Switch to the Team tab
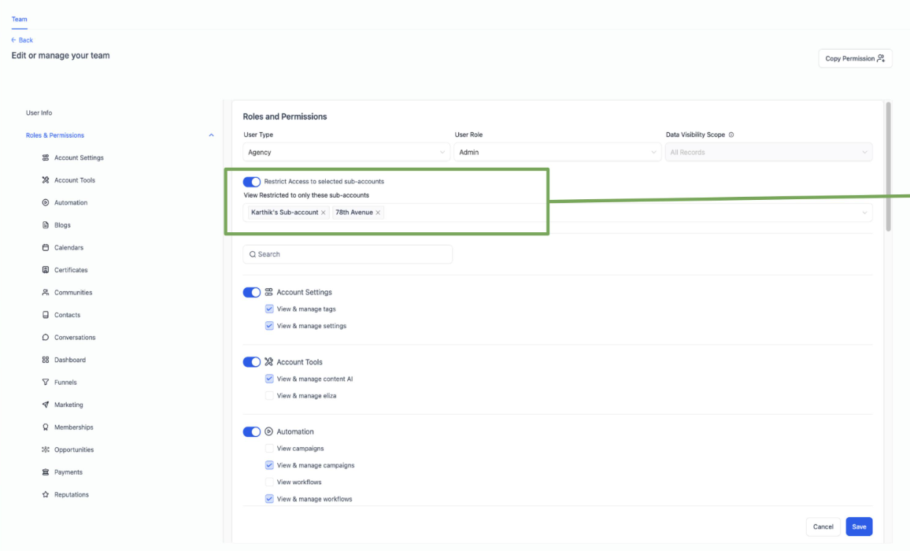 click(19, 19)
